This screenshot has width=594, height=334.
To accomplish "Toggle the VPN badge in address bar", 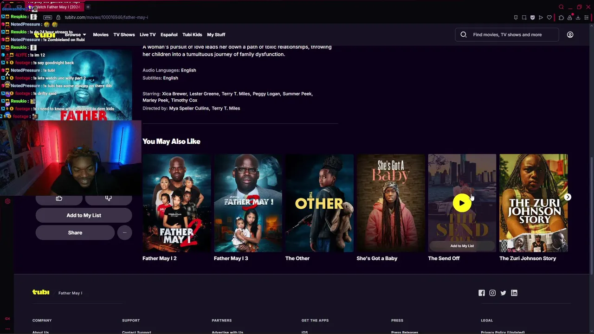I will point(47,17).
